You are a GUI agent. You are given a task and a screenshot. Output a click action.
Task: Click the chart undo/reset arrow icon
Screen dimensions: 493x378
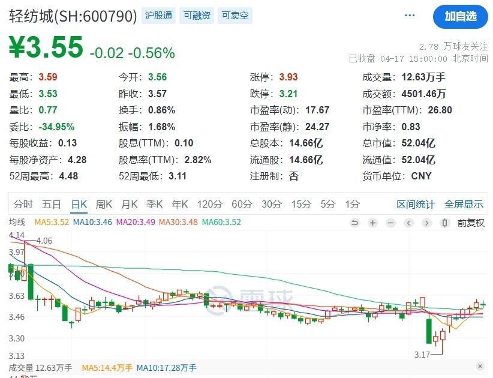(x=354, y=223)
